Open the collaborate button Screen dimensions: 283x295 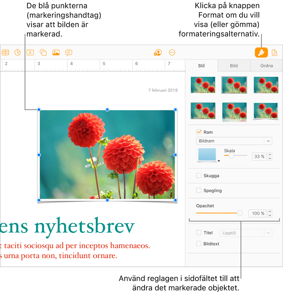(158, 53)
